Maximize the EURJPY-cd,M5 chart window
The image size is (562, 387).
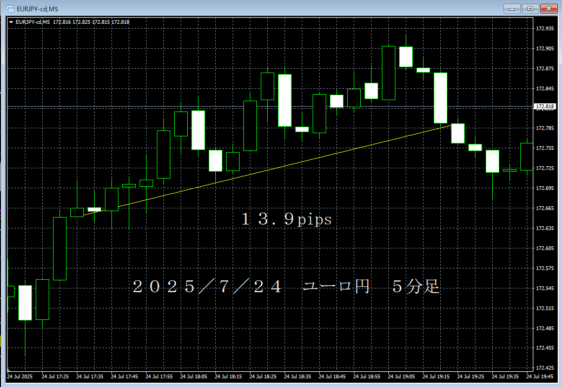tap(530, 9)
